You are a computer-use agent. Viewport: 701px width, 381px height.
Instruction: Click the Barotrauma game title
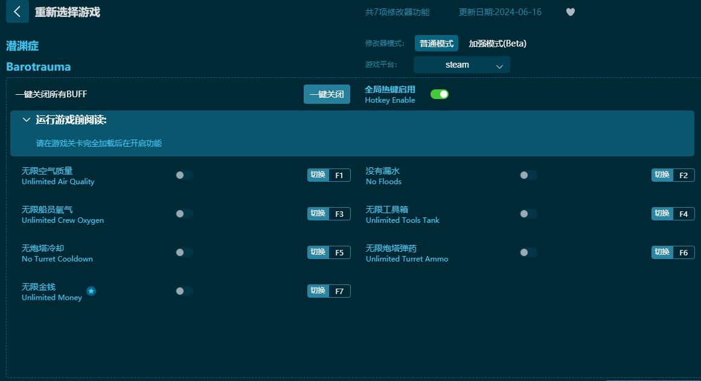tap(39, 66)
